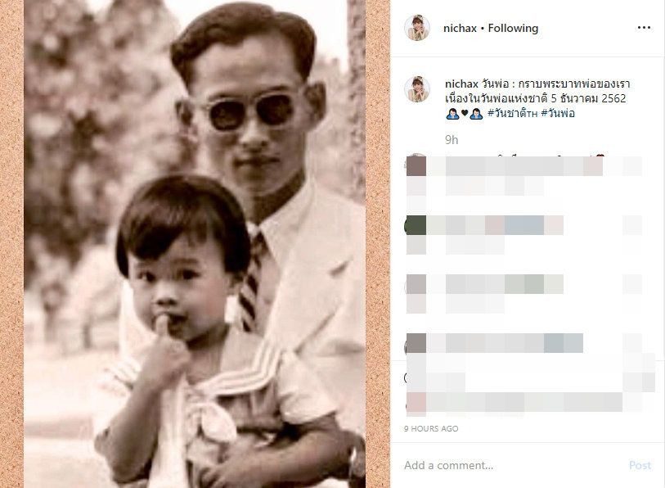Click the avatar beside the caption text
The height and width of the screenshot is (488, 665).
[417, 89]
